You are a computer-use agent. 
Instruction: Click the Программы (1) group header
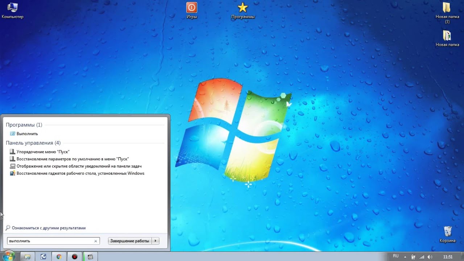(24, 125)
